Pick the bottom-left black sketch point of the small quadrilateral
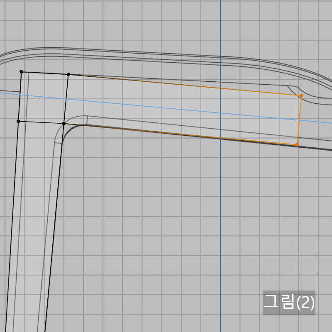Viewport: 332px width, 332px height. click(x=18, y=121)
